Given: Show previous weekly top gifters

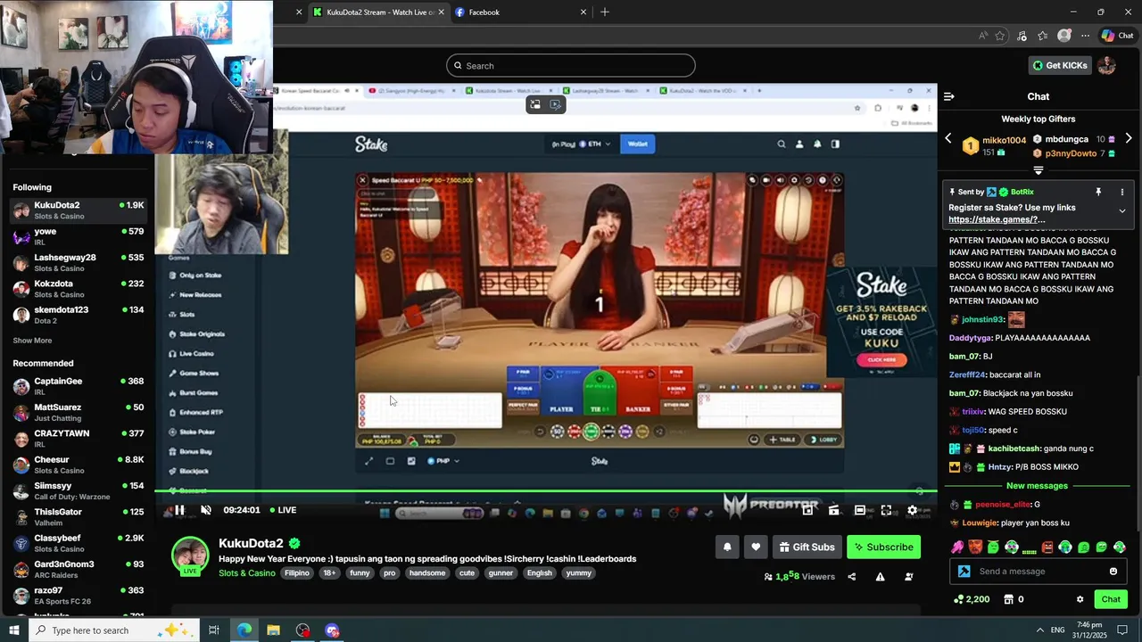Looking at the screenshot, I should tap(948, 139).
